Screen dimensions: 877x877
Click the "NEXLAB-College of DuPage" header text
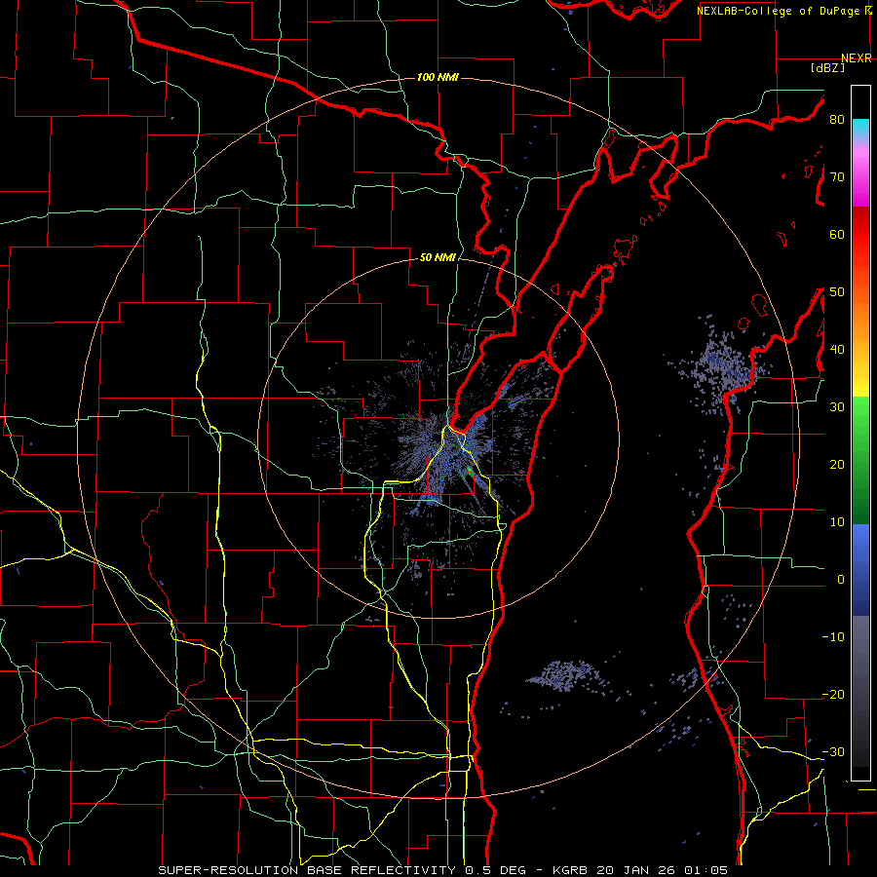tap(778, 11)
